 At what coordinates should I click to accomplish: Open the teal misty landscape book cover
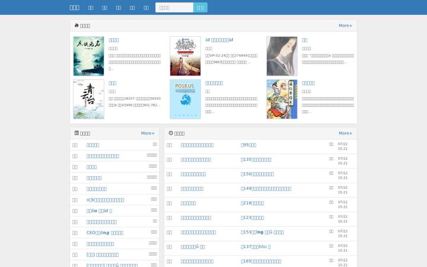tap(88, 56)
